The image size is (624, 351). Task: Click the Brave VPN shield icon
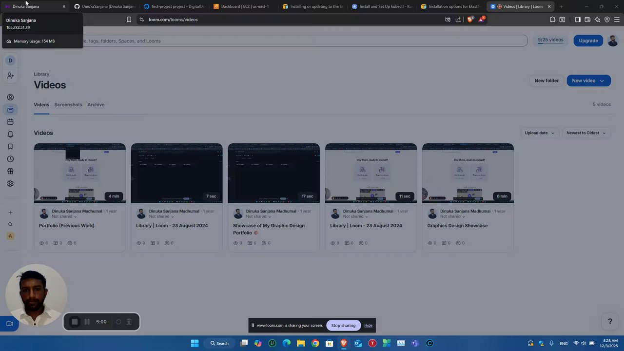tap(607, 19)
